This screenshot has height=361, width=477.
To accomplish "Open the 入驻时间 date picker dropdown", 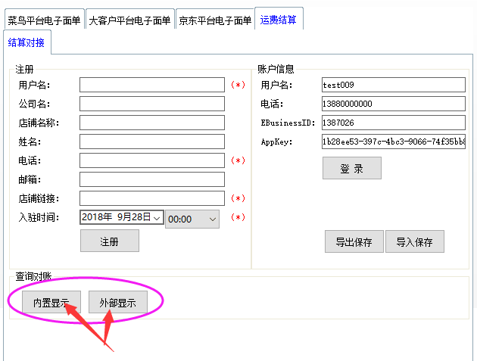I will click(157, 218).
